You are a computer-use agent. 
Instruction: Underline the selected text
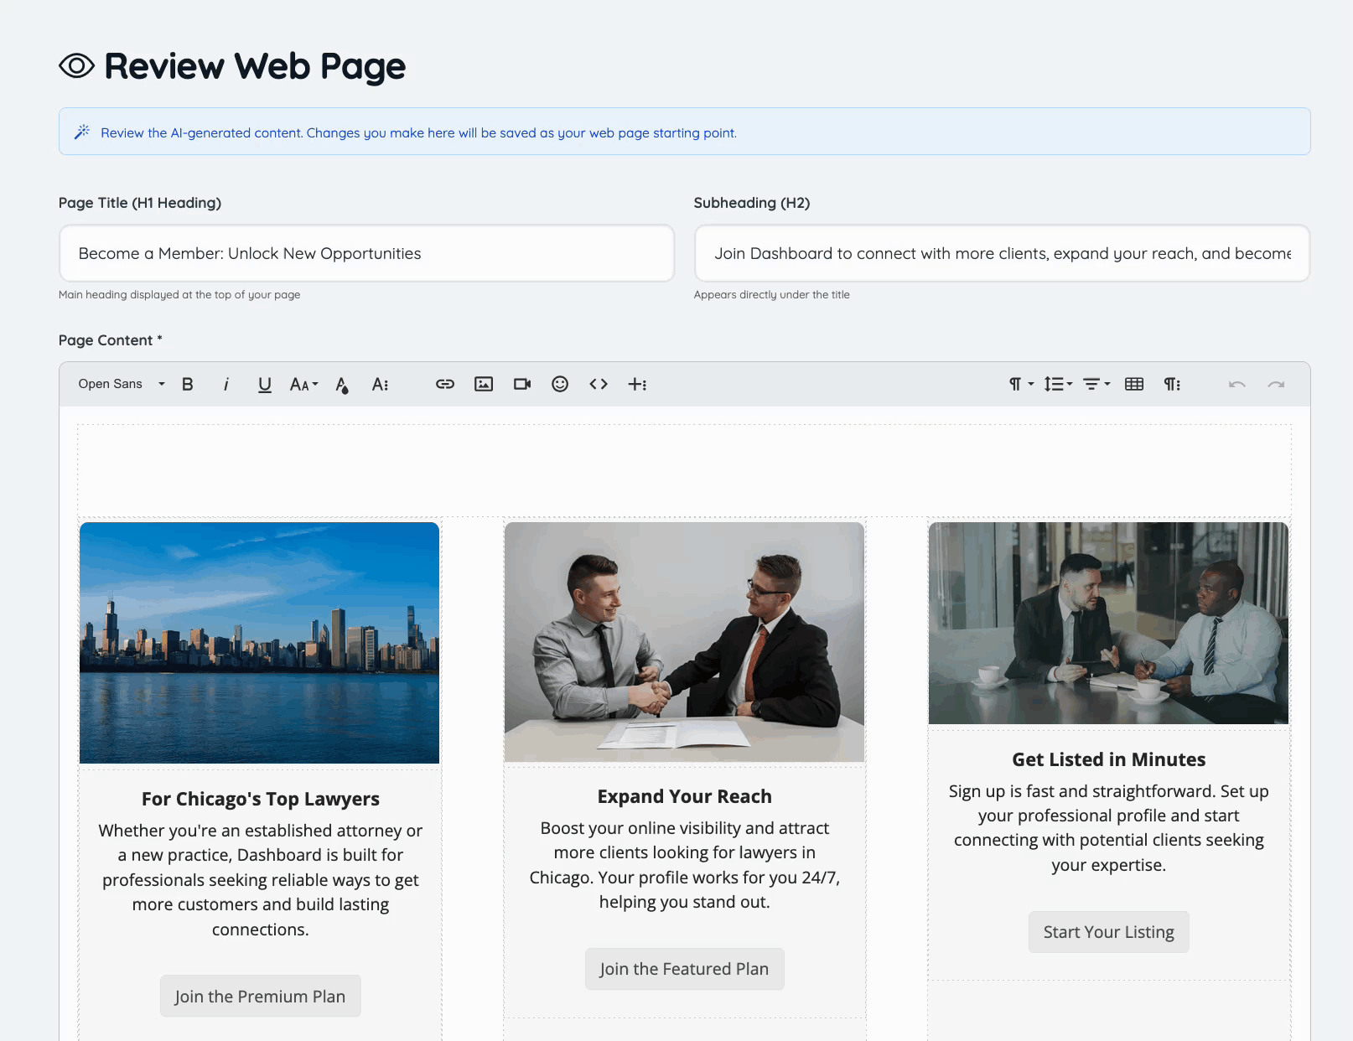click(x=265, y=384)
